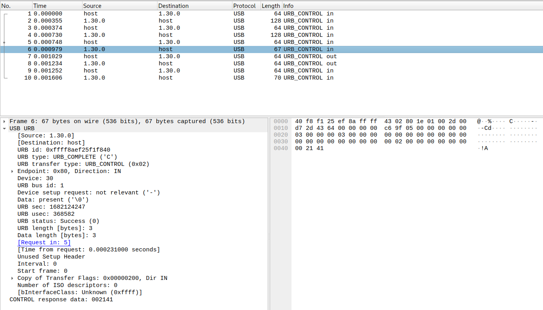The height and width of the screenshot is (310, 543).
Task: Click the Length column header
Action: pyautogui.click(x=270, y=6)
